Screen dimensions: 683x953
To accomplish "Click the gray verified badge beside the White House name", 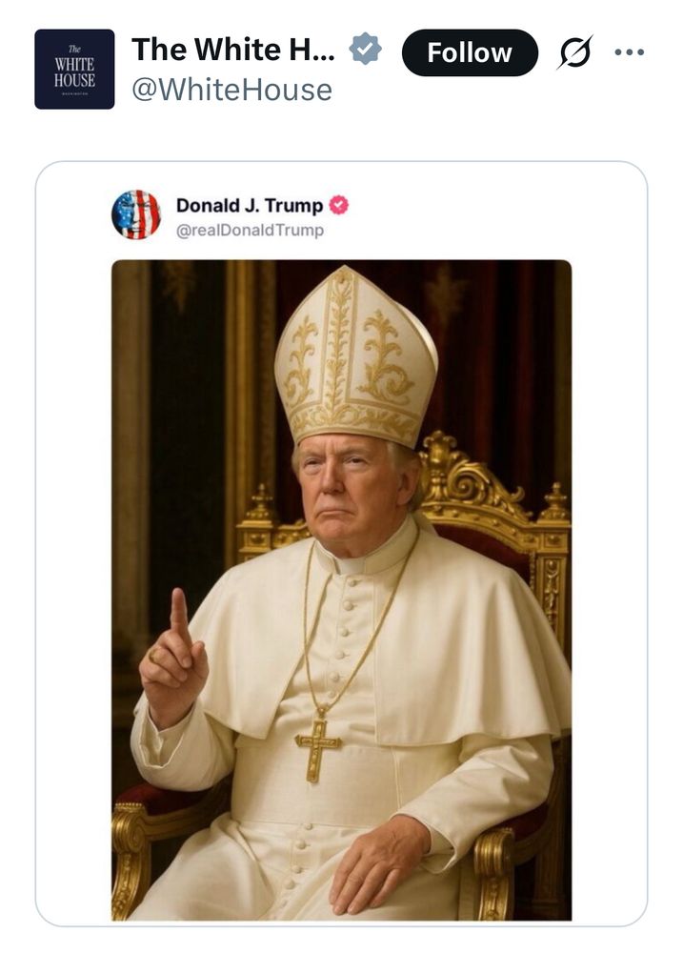I will pos(365,49).
